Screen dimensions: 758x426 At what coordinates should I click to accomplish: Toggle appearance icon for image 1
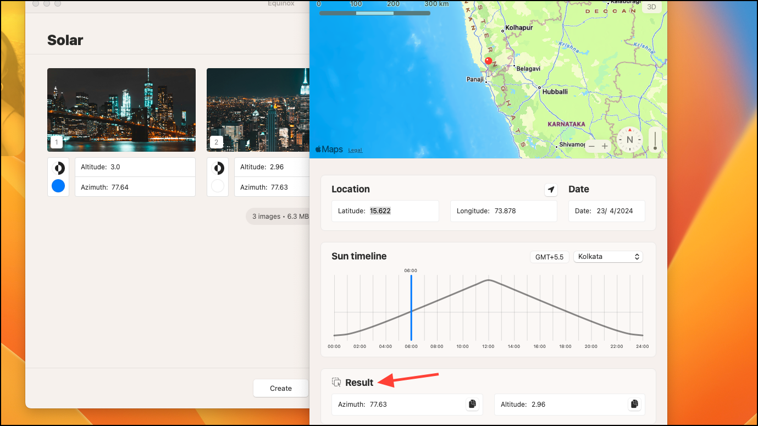pos(58,168)
